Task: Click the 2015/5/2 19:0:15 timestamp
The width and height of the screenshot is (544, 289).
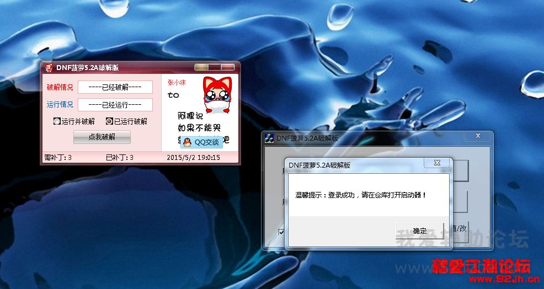Action: pos(193,158)
